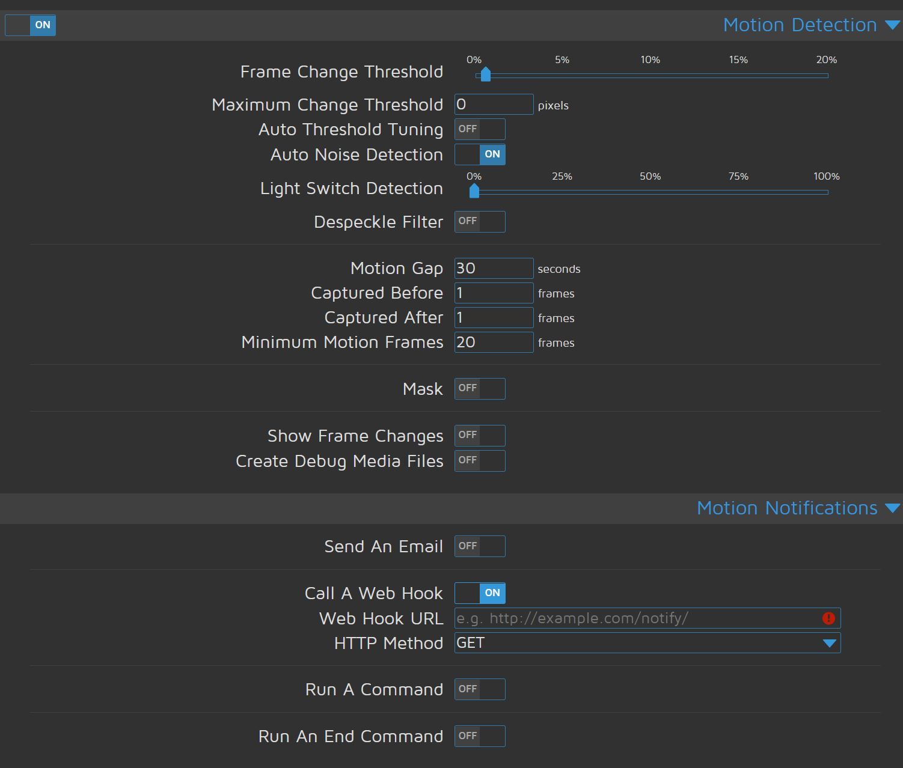
Task: Enable Run A Command toggle
Action: tap(480, 689)
